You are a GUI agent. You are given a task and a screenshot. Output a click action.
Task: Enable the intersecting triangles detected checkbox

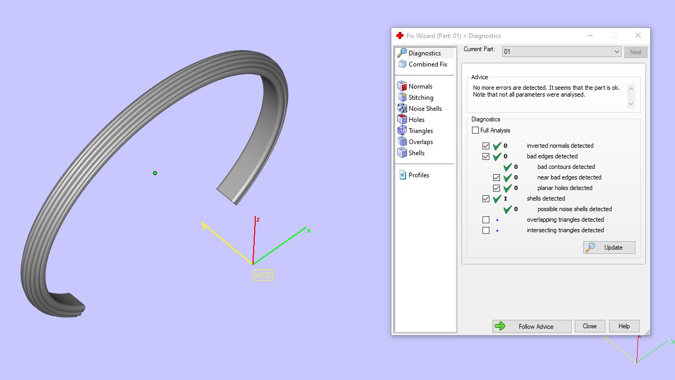point(486,230)
